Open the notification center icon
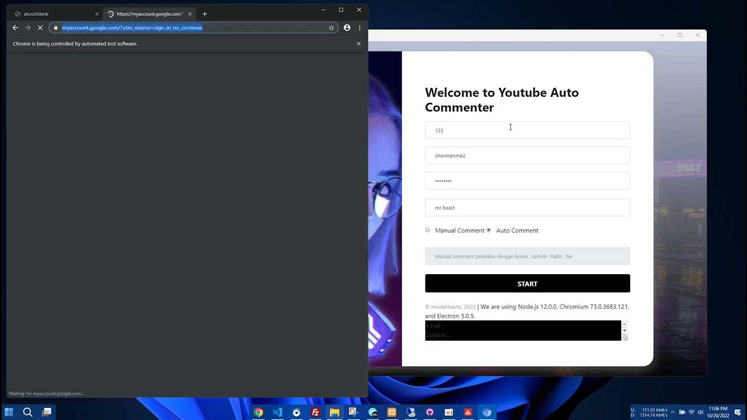The height and width of the screenshot is (420, 747). [x=738, y=412]
